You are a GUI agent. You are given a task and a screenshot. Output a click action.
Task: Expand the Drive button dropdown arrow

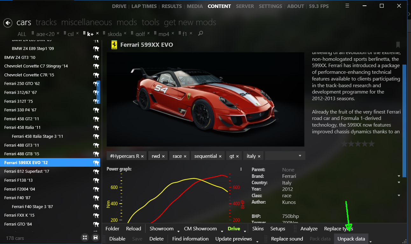(245, 231)
